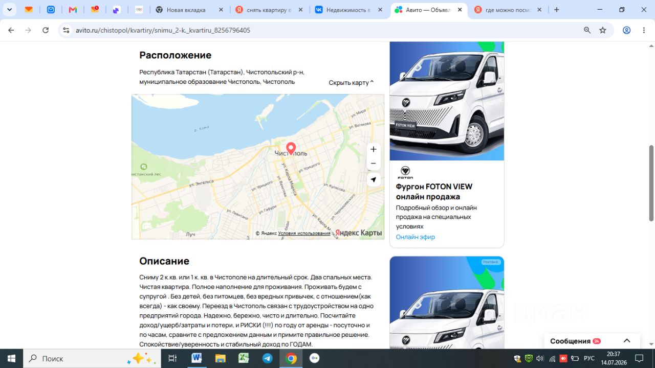Open the Chrome profile icon
Viewport: 655px width, 368px height.
[626, 30]
